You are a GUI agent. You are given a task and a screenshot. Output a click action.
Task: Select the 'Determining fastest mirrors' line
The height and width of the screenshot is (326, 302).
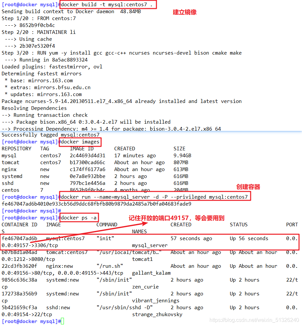(41, 74)
